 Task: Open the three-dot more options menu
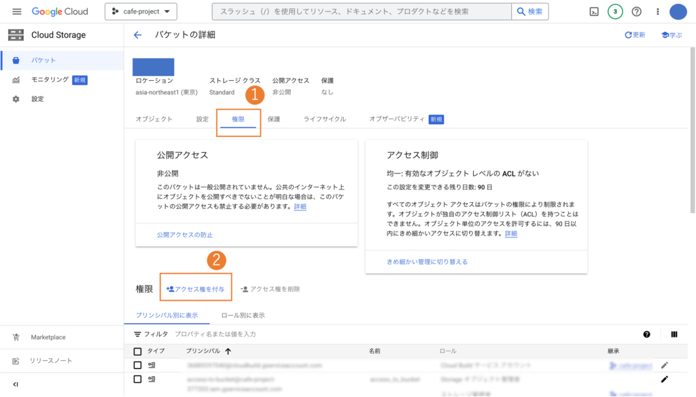pos(658,12)
